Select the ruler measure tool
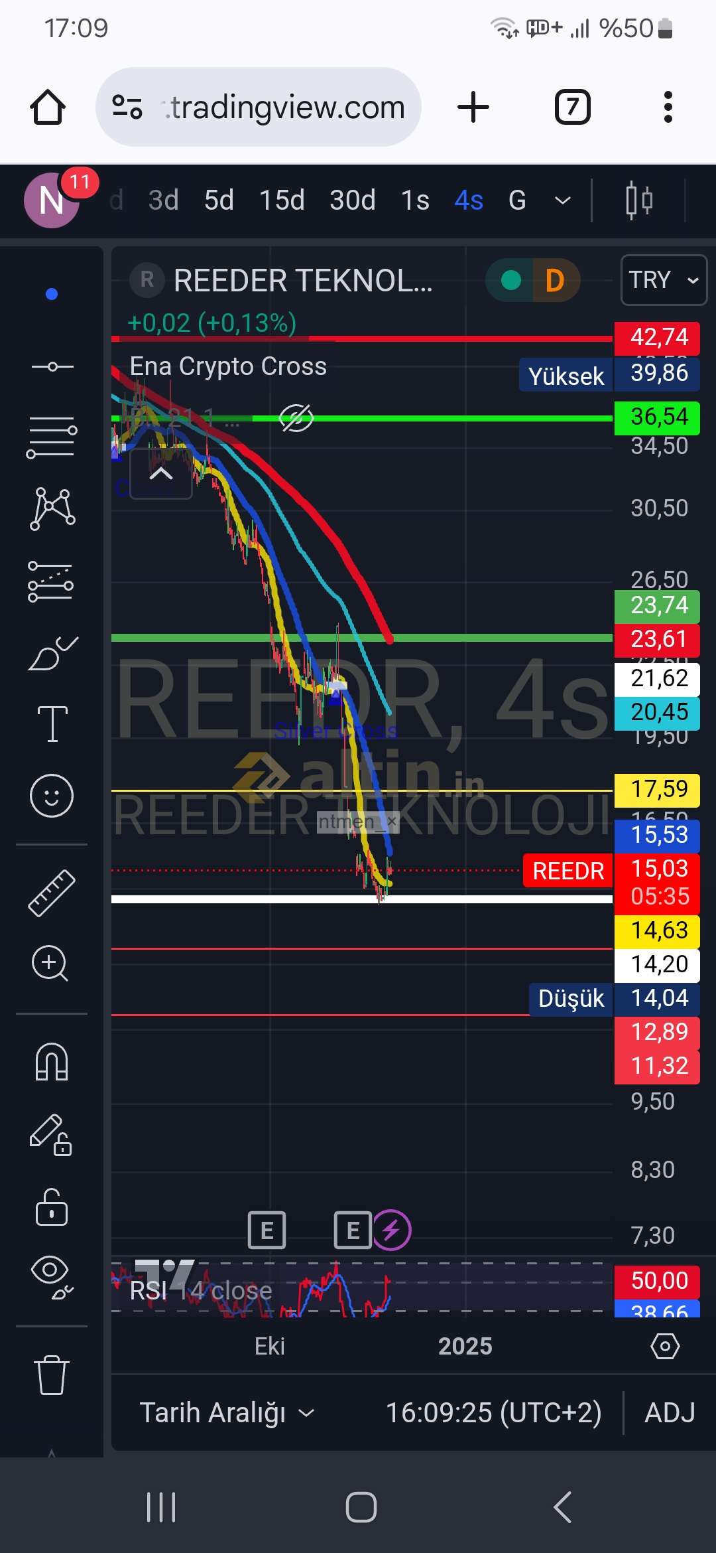Screen dimensions: 716x1553 click(x=52, y=893)
